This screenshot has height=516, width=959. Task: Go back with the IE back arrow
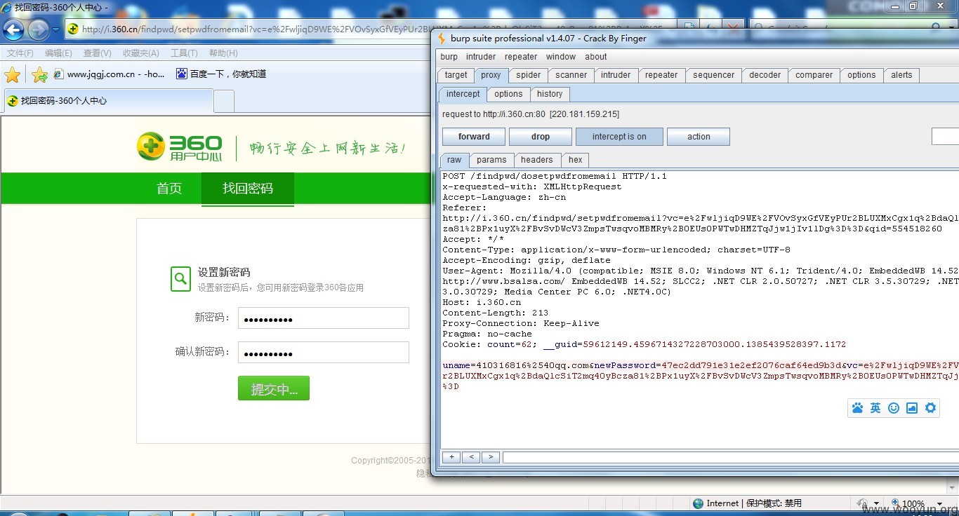(14, 29)
